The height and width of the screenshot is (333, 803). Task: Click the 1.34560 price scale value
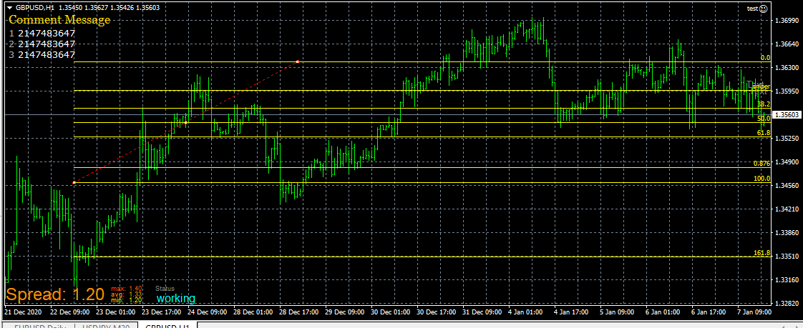(x=788, y=186)
